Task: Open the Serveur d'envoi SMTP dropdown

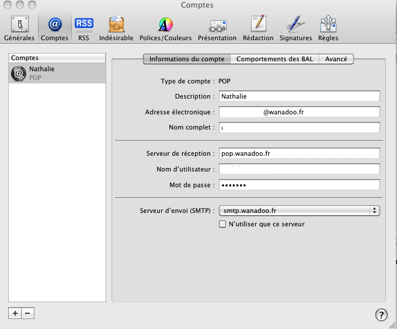Action: coord(300,211)
